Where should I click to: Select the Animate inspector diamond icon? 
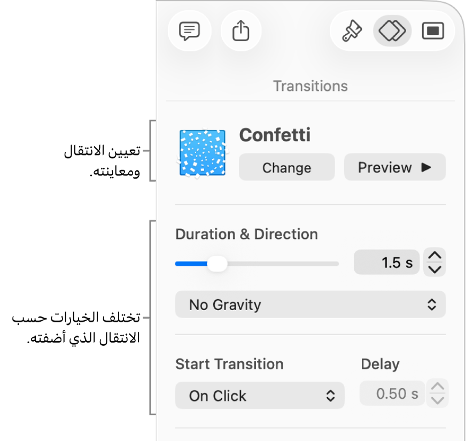tap(392, 32)
